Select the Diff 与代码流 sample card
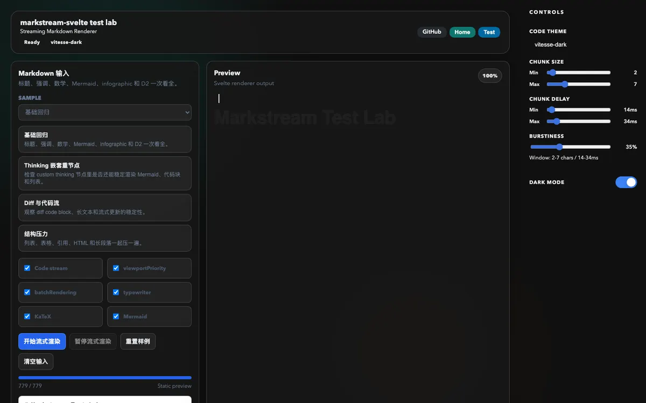This screenshot has height=403, width=646. [x=105, y=207]
